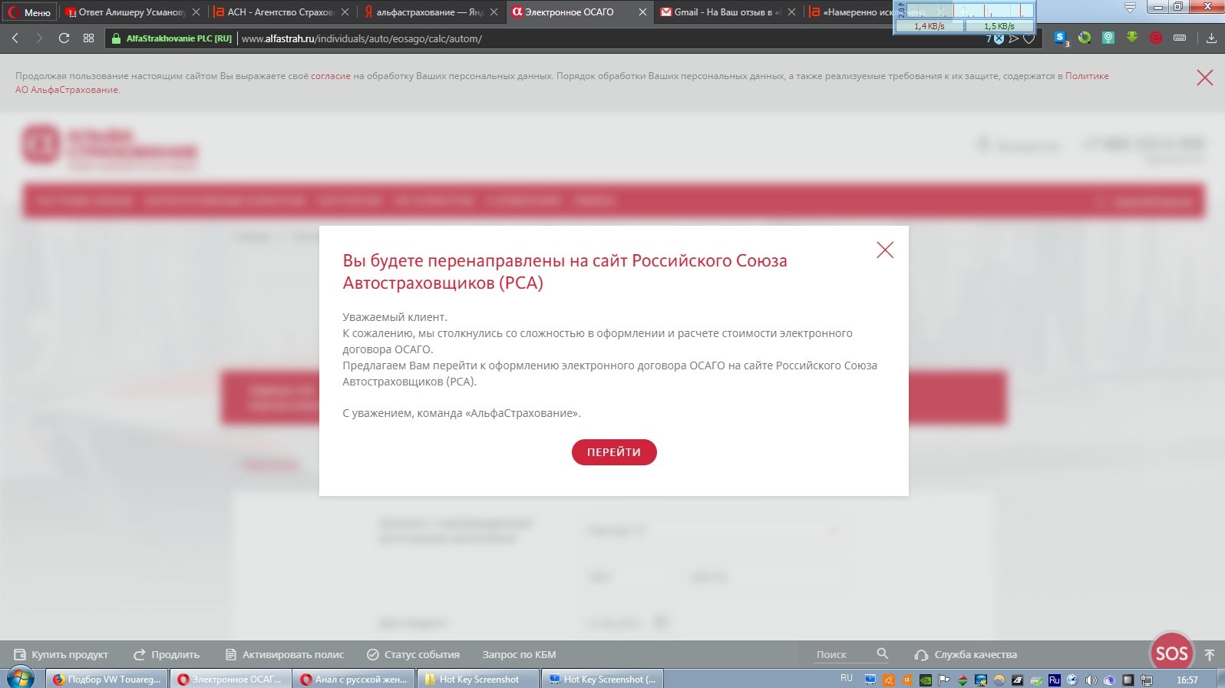The height and width of the screenshot is (688, 1225).
Task: Click the red SOS button
Action: tap(1171, 653)
